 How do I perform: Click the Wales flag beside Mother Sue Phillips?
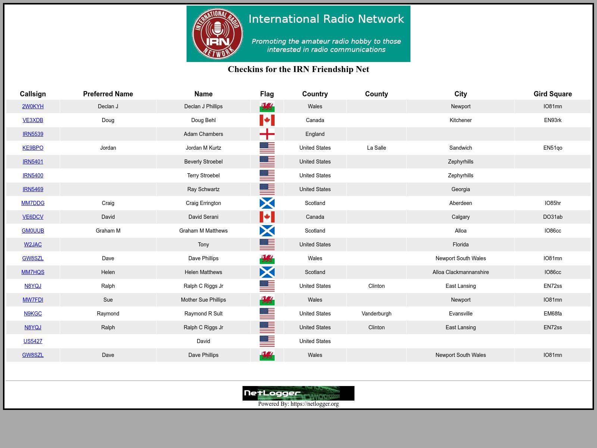click(x=267, y=300)
